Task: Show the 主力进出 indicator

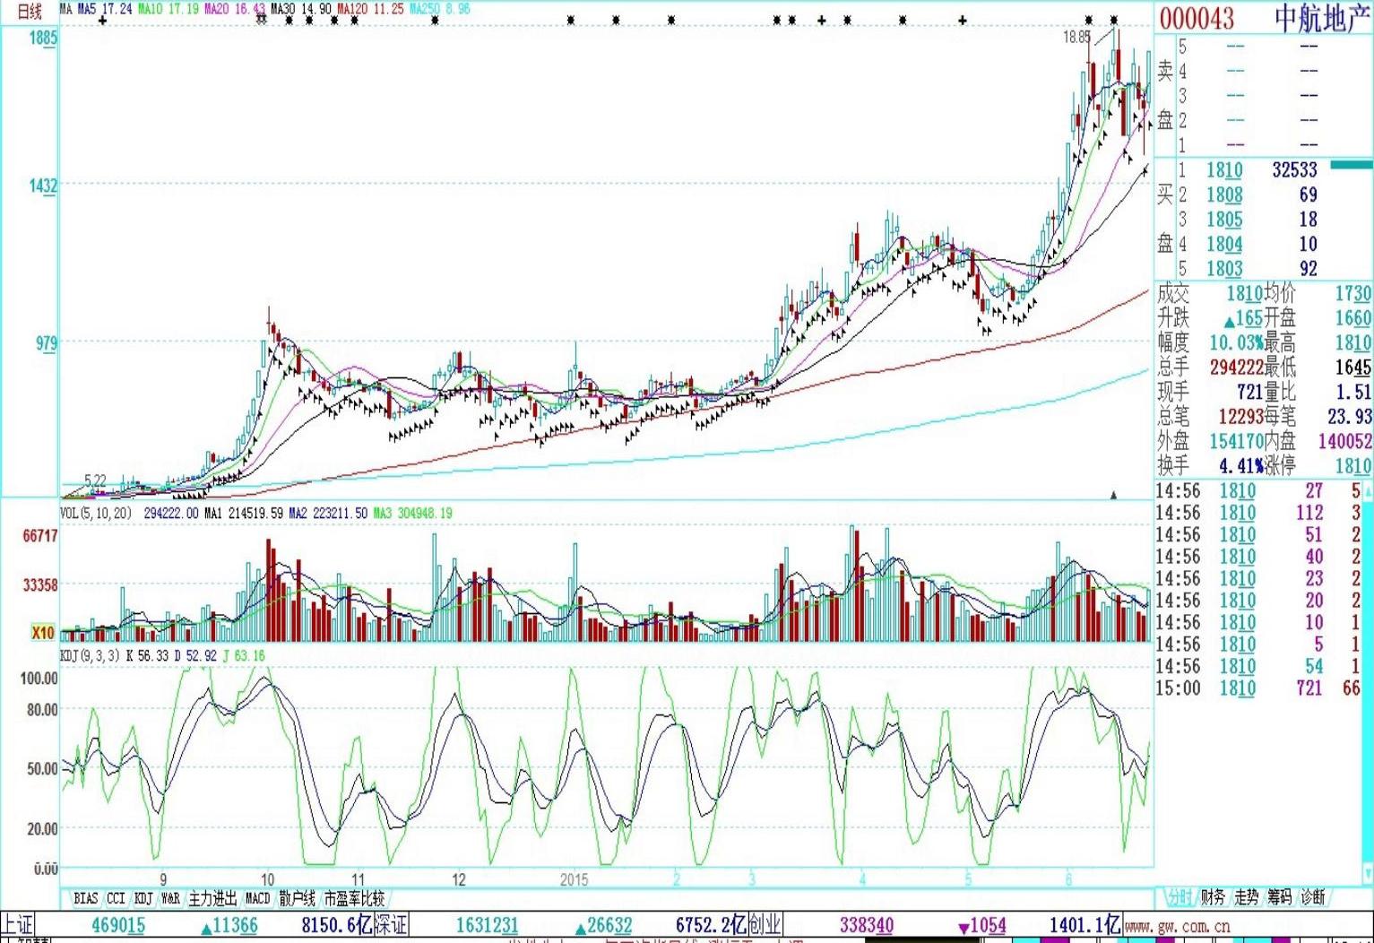Action: [x=212, y=898]
